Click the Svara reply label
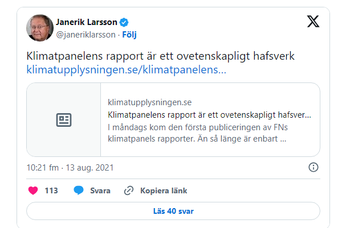 coord(100,190)
